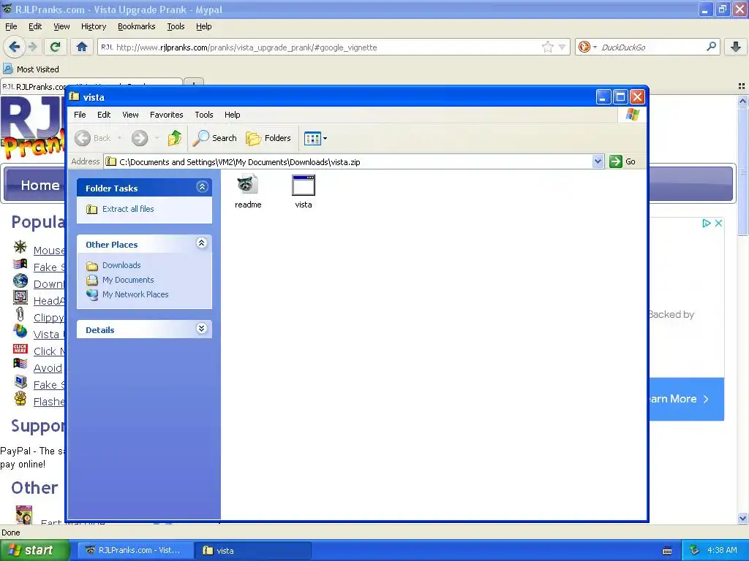Click the Most Visited bookmarks button
Viewport: 749px width, 561px height.
31,69
